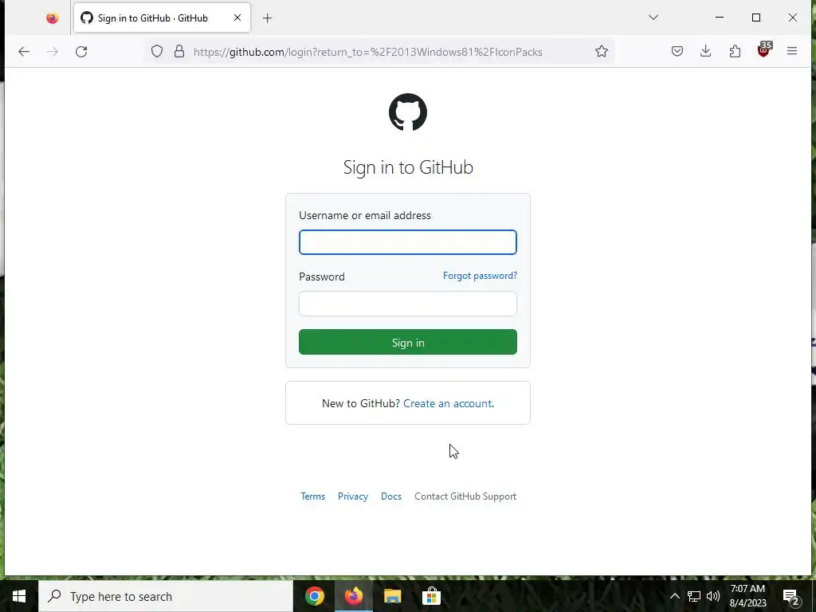816x612 pixels.
Task: Go back using the browser back arrow
Action: (x=23, y=52)
